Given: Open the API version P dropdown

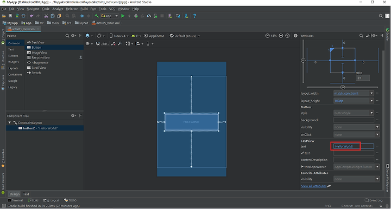Looking at the screenshot, I should pos(136,36).
